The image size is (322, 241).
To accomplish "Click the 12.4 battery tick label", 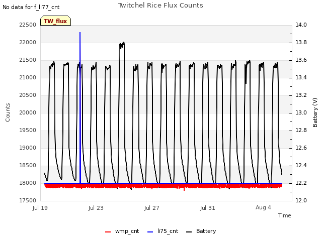I will click(x=301, y=165).
